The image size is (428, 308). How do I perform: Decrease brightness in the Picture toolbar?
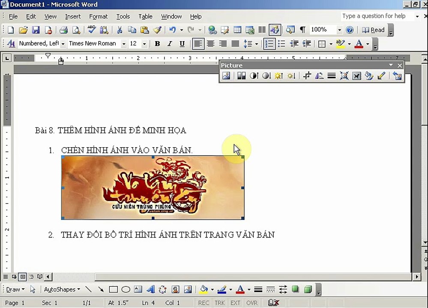pos(291,76)
